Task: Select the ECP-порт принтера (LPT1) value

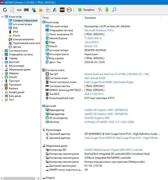Action: (x=99, y=98)
